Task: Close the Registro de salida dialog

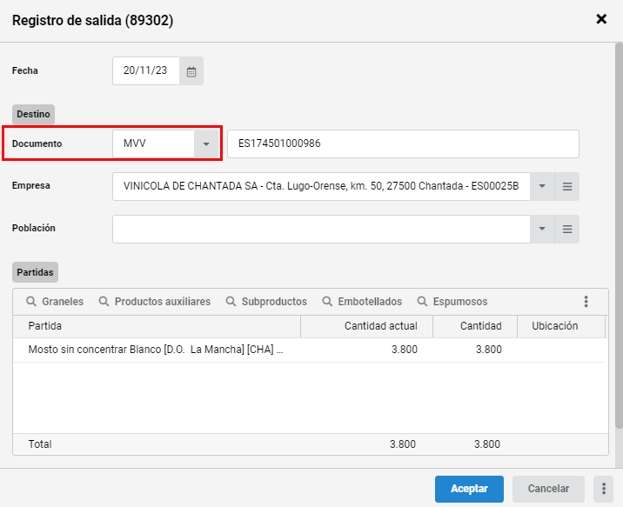Action: (601, 19)
